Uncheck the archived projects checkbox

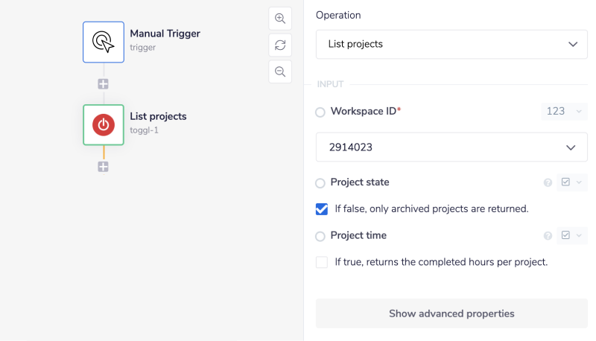point(322,209)
